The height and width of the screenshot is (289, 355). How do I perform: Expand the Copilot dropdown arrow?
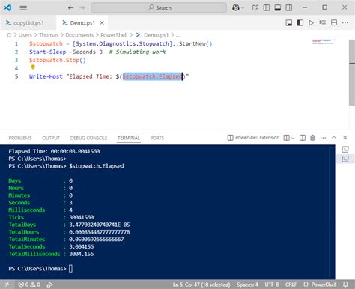(x=243, y=8)
